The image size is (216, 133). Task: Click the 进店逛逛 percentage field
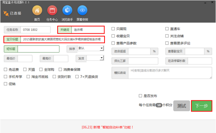(139, 51)
